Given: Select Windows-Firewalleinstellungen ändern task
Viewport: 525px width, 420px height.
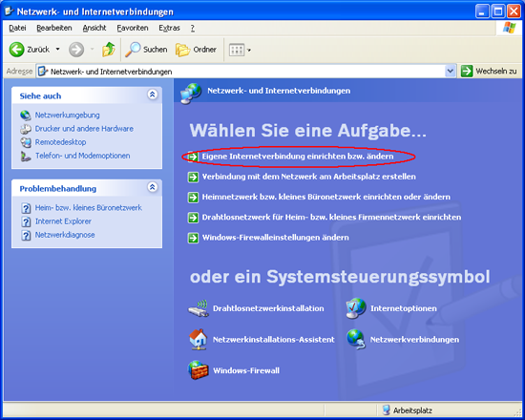Looking at the screenshot, I should [276, 238].
